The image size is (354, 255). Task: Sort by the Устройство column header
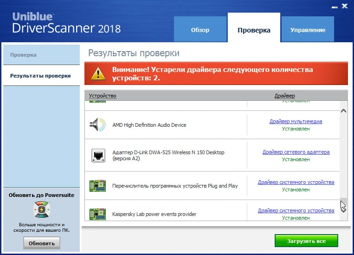tap(103, 96)
